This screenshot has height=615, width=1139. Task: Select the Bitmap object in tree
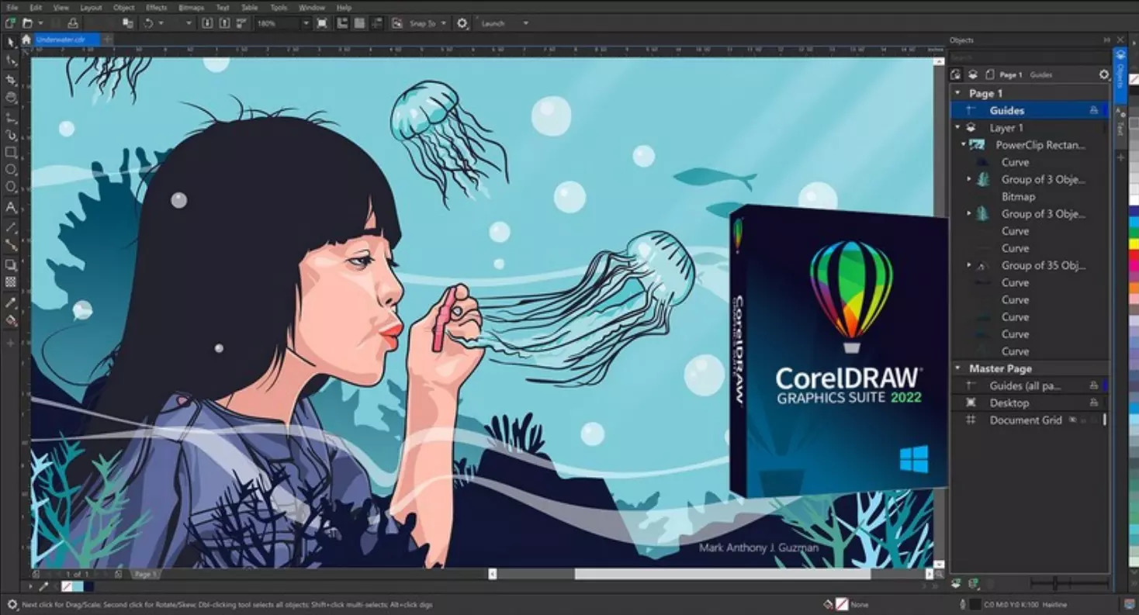point(1018,196)
